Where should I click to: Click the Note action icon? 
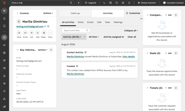coord(19,33)
